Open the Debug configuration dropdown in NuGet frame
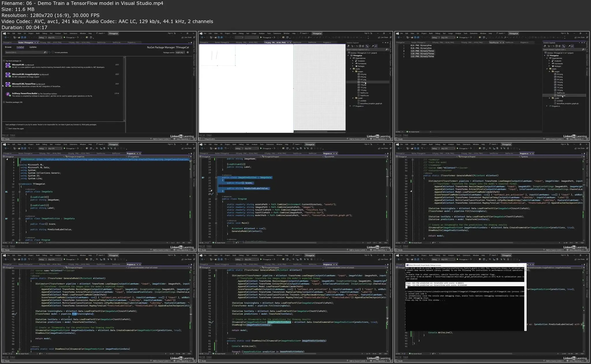 [42, 37]
